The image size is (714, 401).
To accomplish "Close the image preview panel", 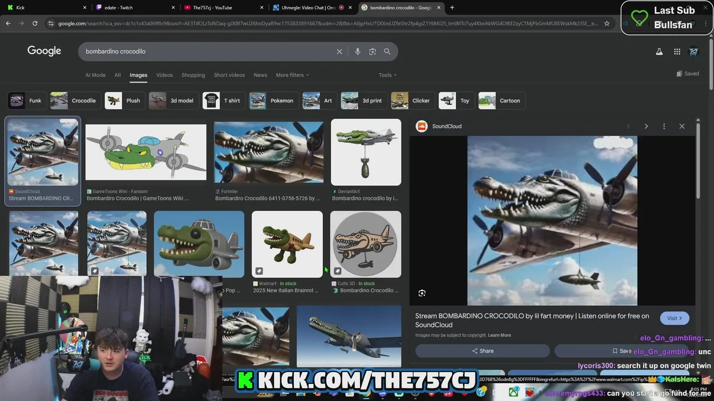I will [682, 126].
